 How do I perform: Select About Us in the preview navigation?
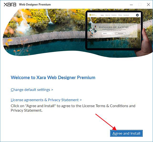[x=108, y=15]
